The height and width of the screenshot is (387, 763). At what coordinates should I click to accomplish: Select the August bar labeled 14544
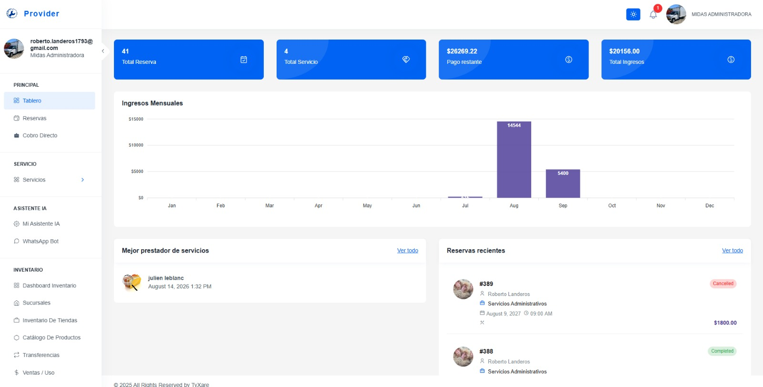(514, 160)
